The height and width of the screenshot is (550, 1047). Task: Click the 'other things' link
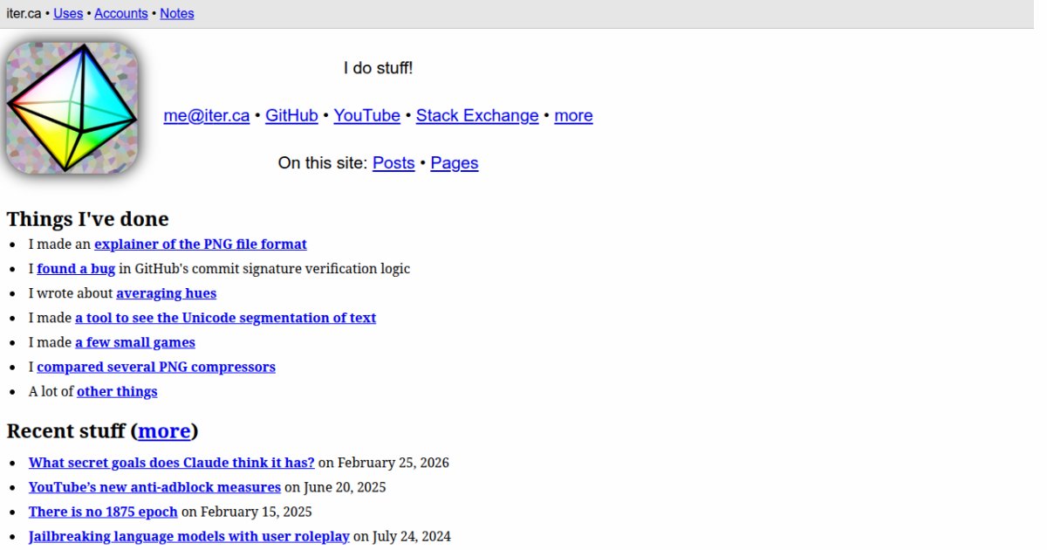click(117, 391)
